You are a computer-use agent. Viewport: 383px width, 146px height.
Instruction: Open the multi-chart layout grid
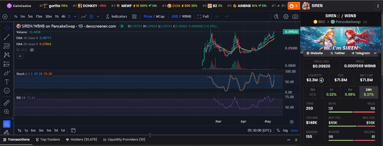pyautogui.click(x=134, y=17)
